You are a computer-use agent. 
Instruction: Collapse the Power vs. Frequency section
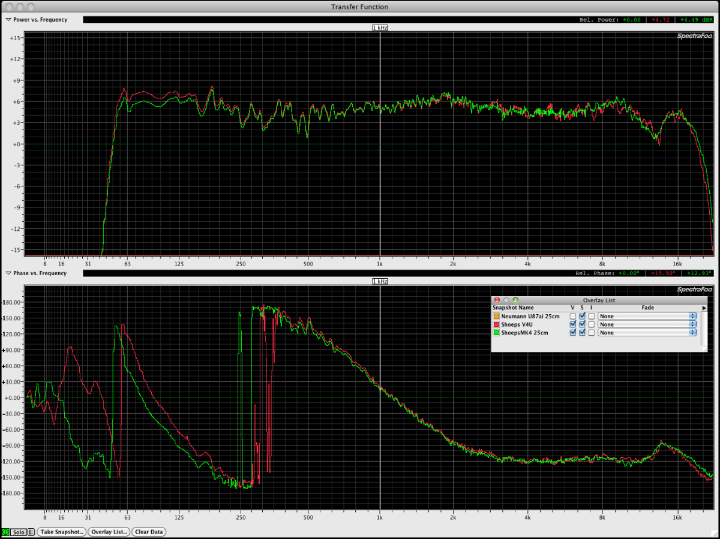(x=8, y=19)
